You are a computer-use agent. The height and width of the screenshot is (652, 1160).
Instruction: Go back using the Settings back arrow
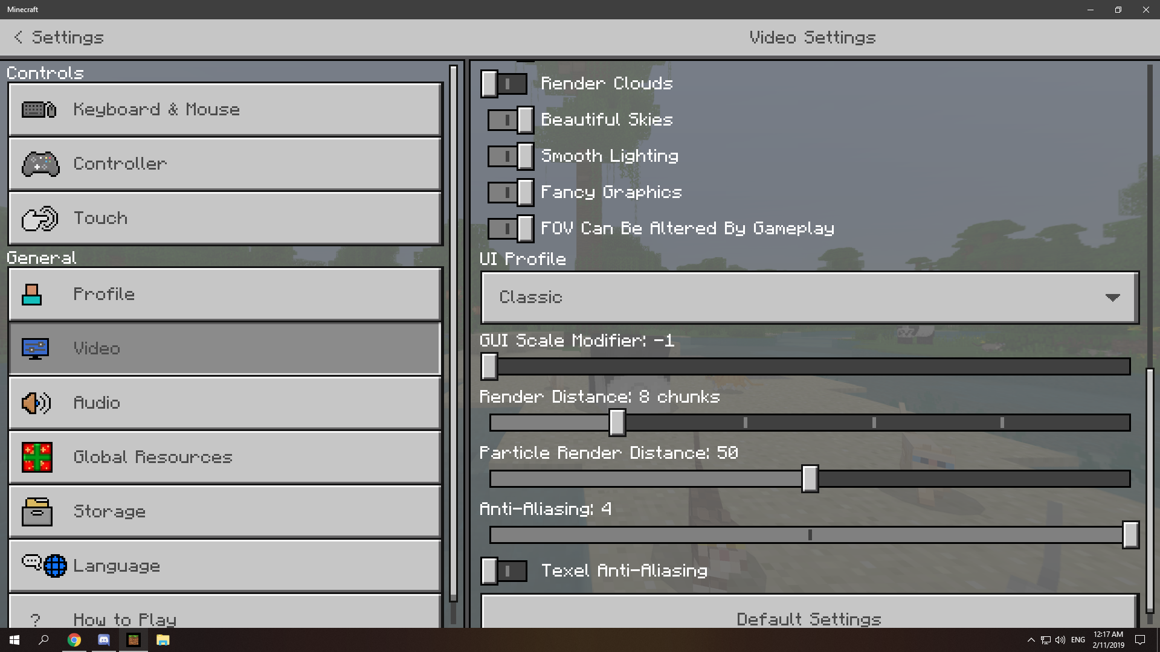pyautogui.click(x=19, y=37)
